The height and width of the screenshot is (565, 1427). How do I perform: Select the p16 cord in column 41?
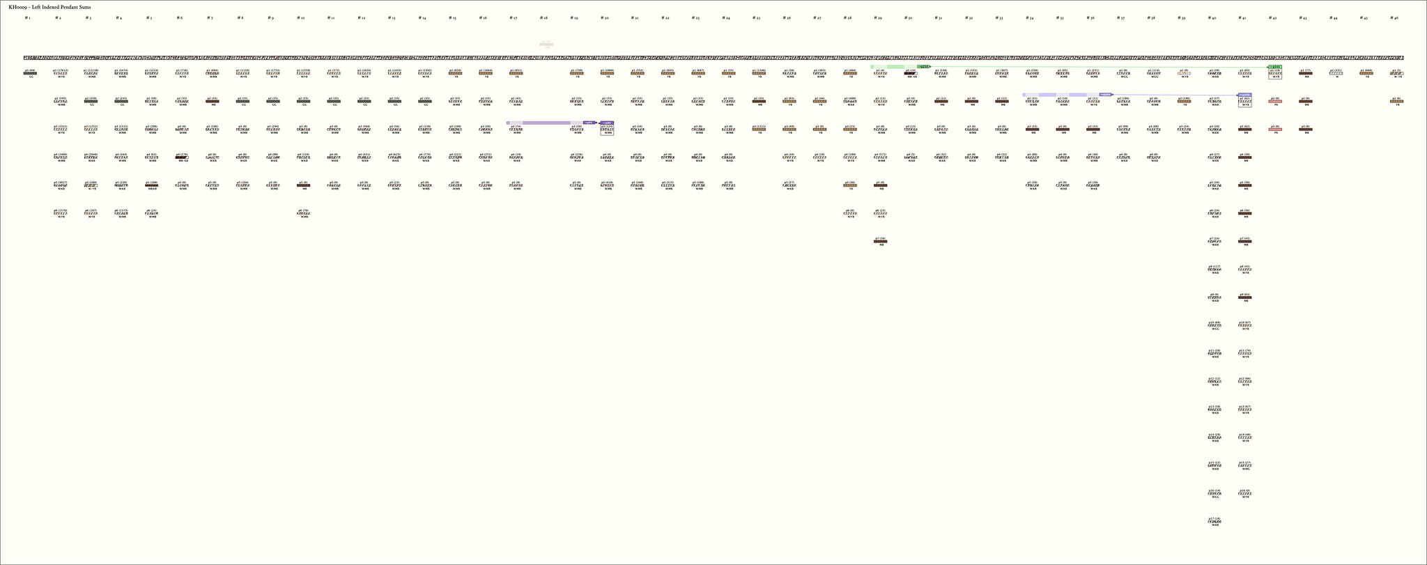(x=1244, y=493)
